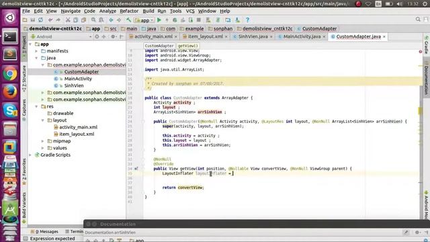This screenshot has height=242, width=430.
Task: Open Skype from the dock
Action: pos(10,110)
